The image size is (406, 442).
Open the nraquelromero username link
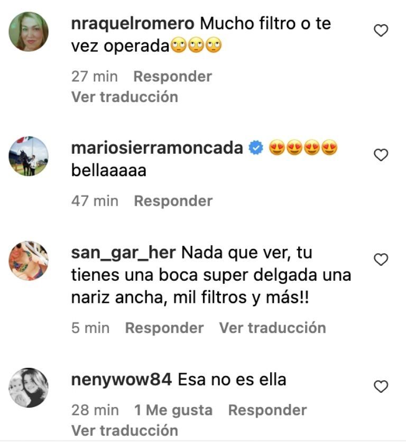tap(133, 23)
